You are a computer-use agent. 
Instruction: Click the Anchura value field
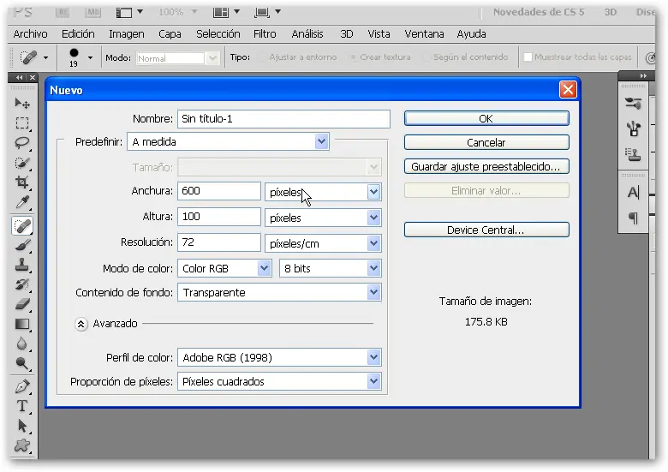click(x=219, y=191)
